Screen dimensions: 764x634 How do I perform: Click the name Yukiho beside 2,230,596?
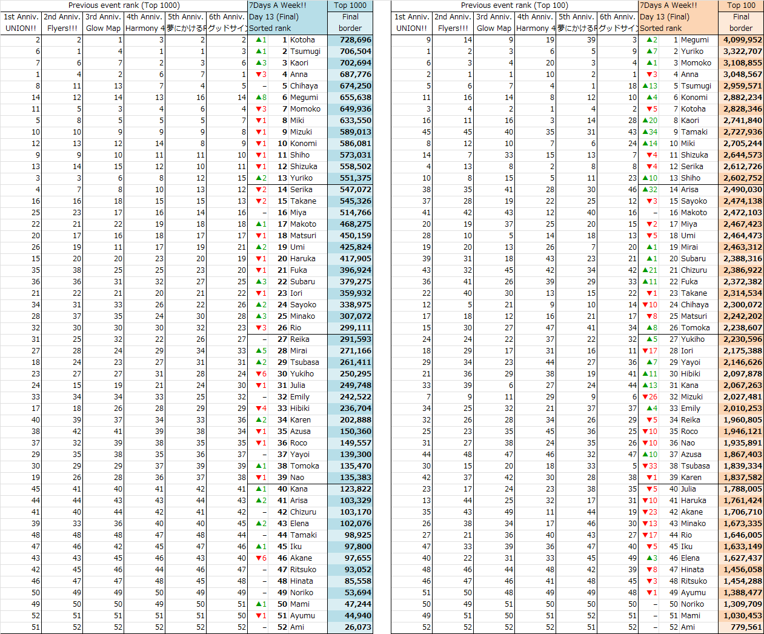[693, 339]
